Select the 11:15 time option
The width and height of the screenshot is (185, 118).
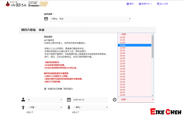pyautogui.click(x=134, y=40)
